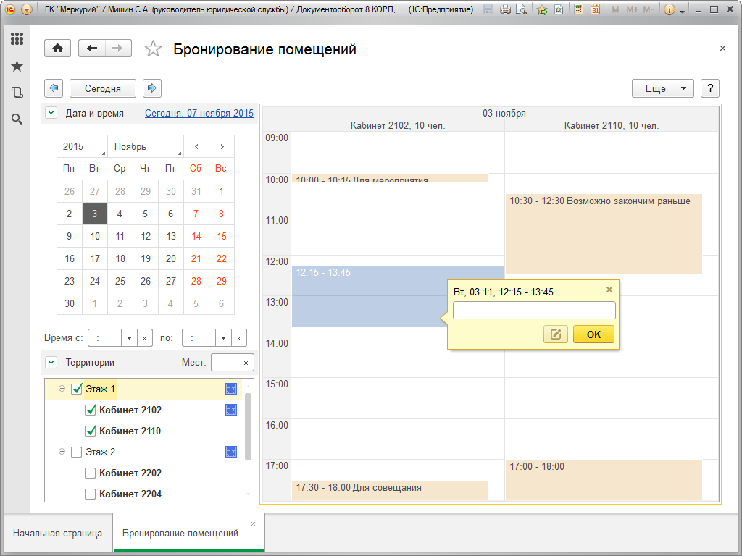
Task: Go to the next day with right arrow
Action: tap(151, 88)
